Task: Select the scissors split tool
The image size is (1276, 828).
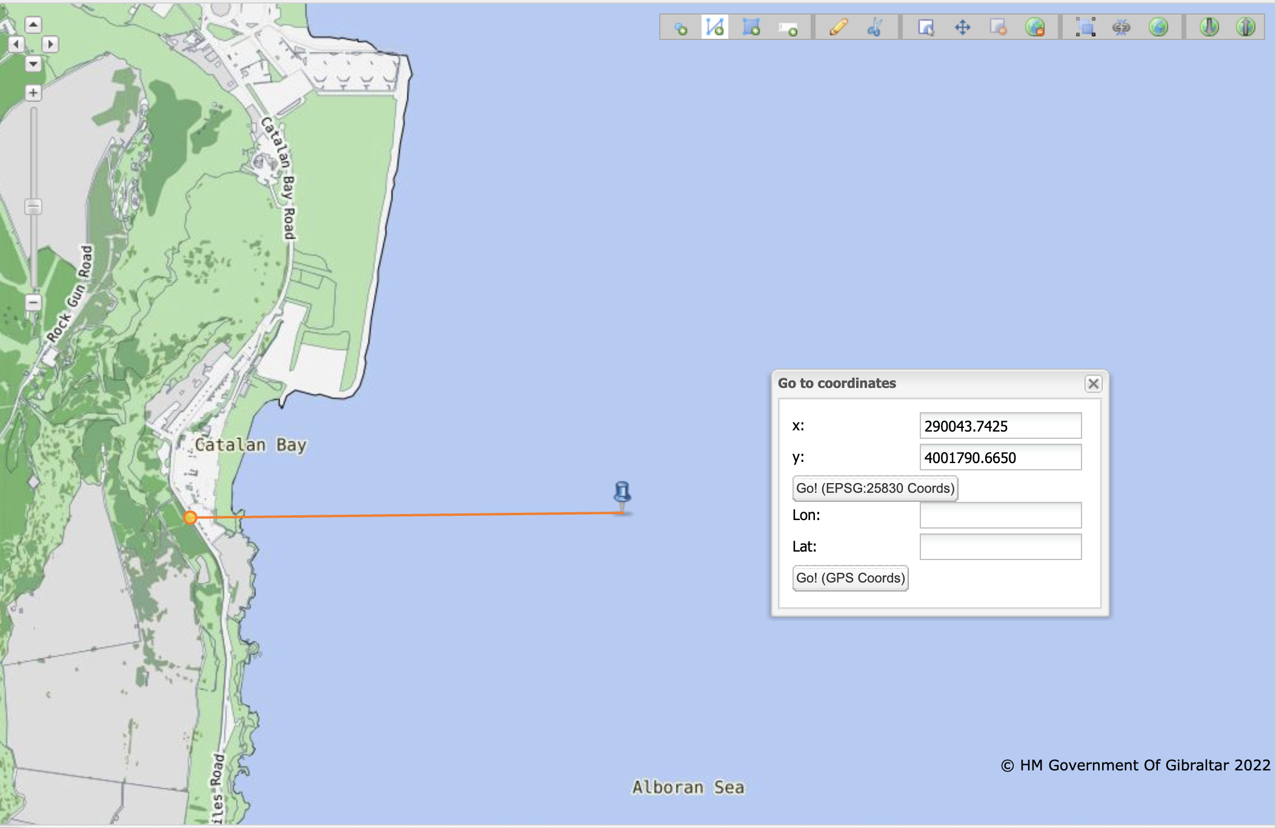Action: (x=874, y=27)
